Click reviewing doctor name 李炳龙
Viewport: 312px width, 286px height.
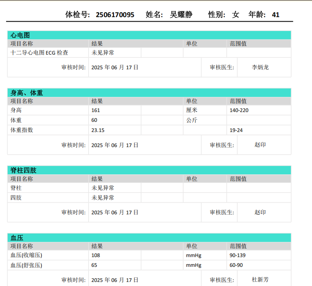[260, 67]
